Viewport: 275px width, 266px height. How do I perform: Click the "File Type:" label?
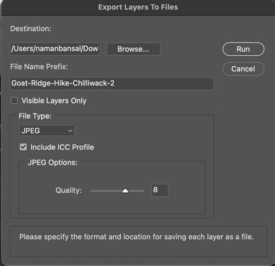tap(35, 116)
